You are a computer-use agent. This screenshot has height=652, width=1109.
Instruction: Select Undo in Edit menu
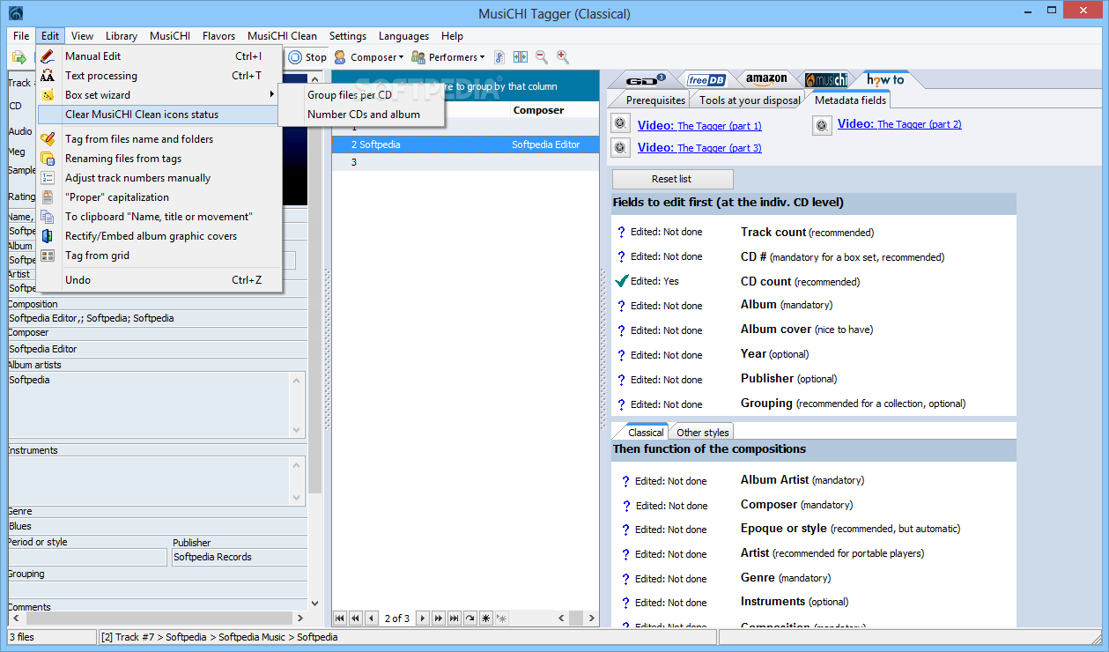click(159, 280)
